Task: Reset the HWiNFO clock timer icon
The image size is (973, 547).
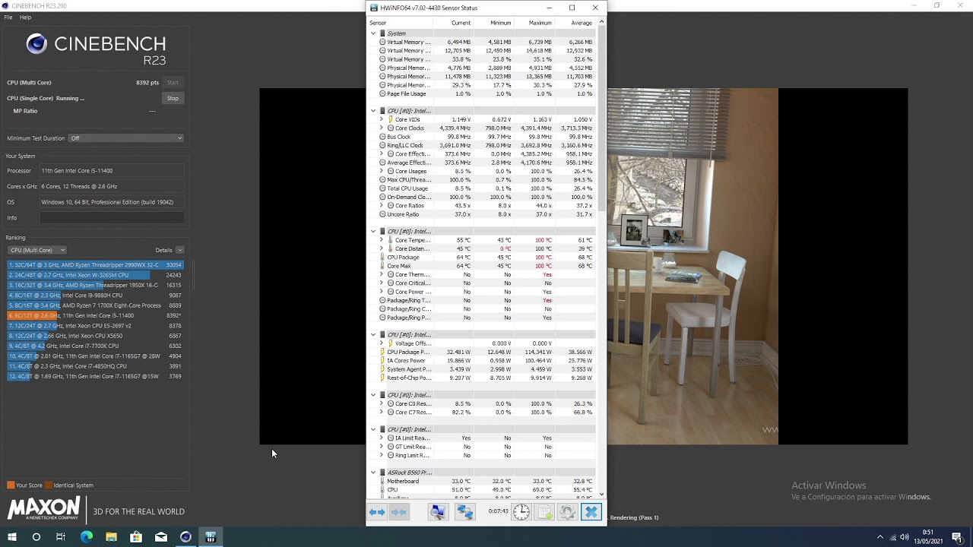Action: [521, 512]
